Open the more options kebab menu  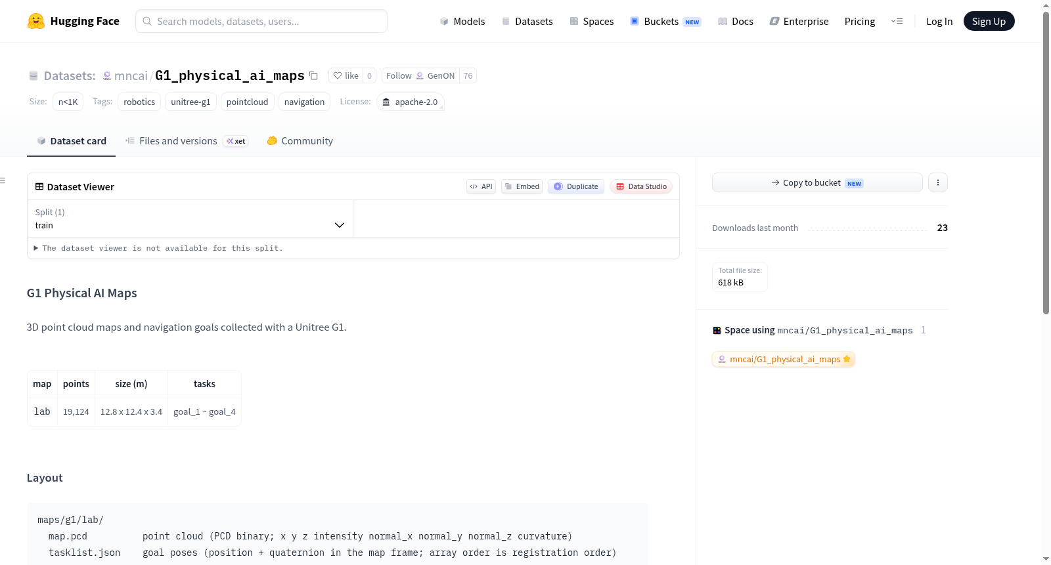pos(938,182)
